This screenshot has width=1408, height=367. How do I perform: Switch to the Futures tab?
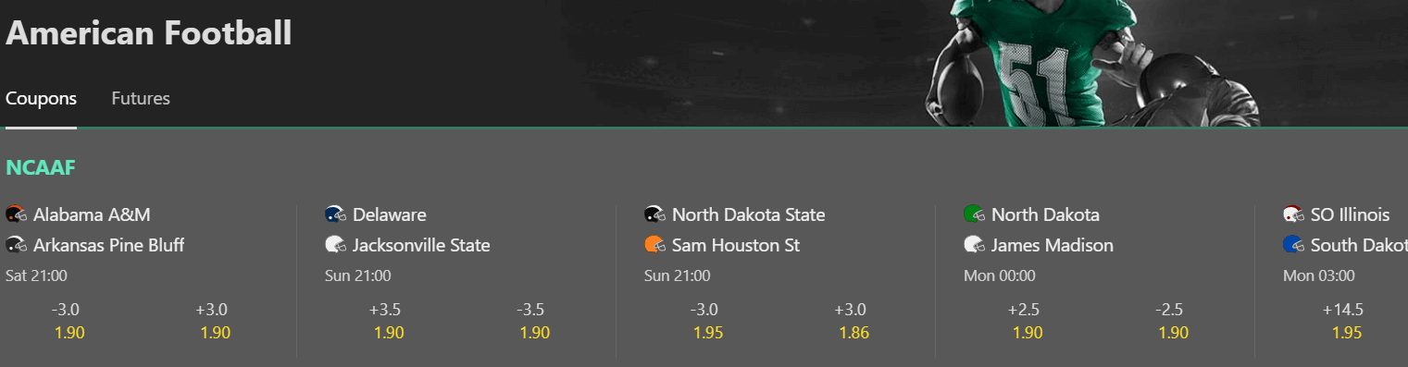[141, 98]
